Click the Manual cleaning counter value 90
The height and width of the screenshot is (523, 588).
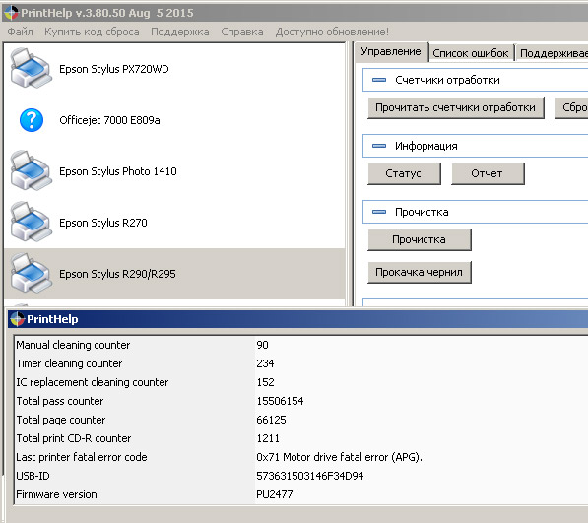click(x=263, y=345)
